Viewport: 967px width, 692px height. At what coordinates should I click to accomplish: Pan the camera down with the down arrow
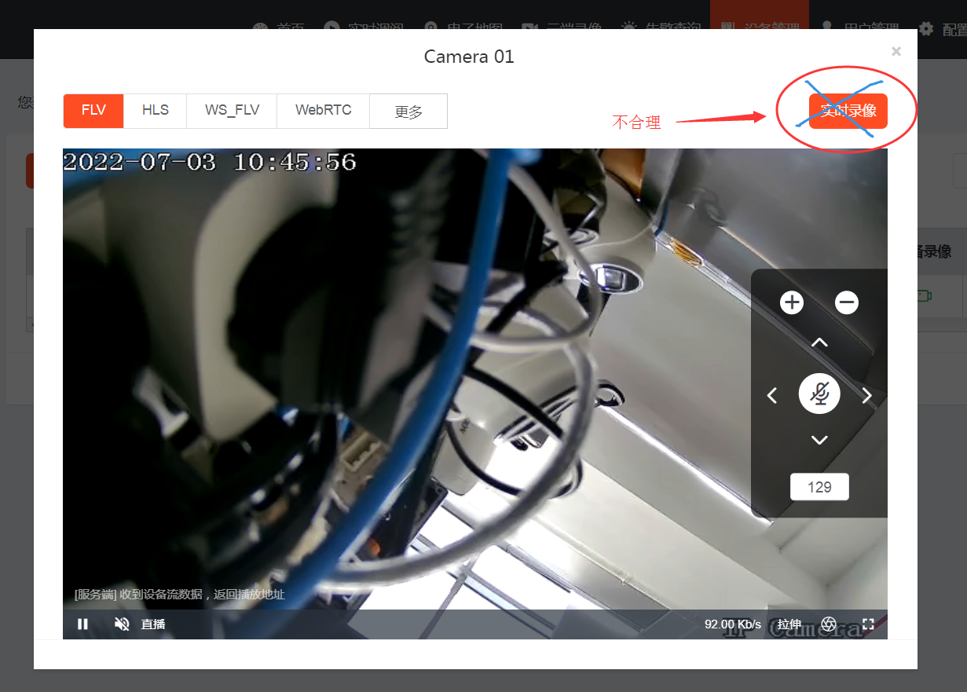819,440
